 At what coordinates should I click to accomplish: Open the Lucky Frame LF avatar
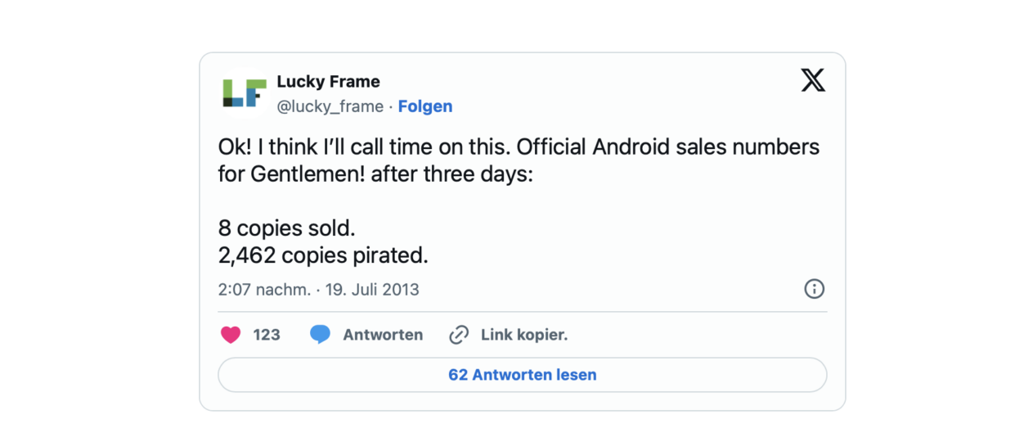point(245,93)
